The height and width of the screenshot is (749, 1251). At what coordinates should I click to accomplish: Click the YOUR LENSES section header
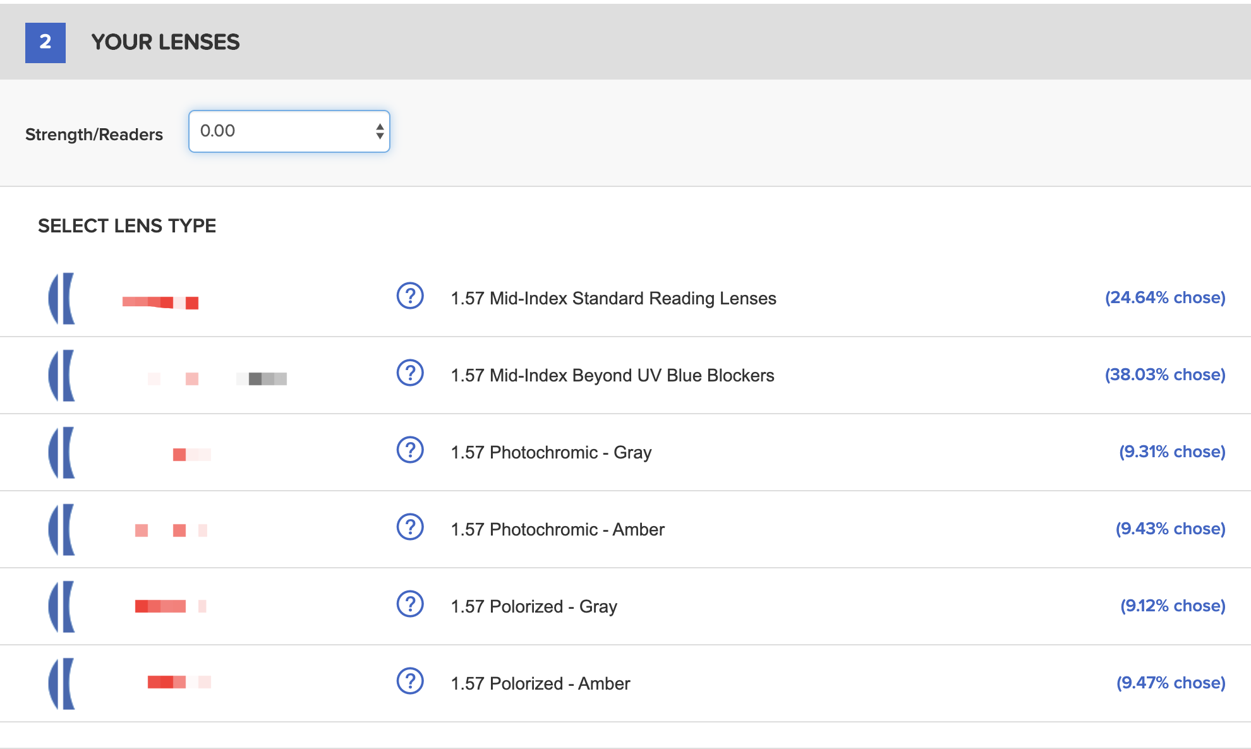[x=166, y=42]
